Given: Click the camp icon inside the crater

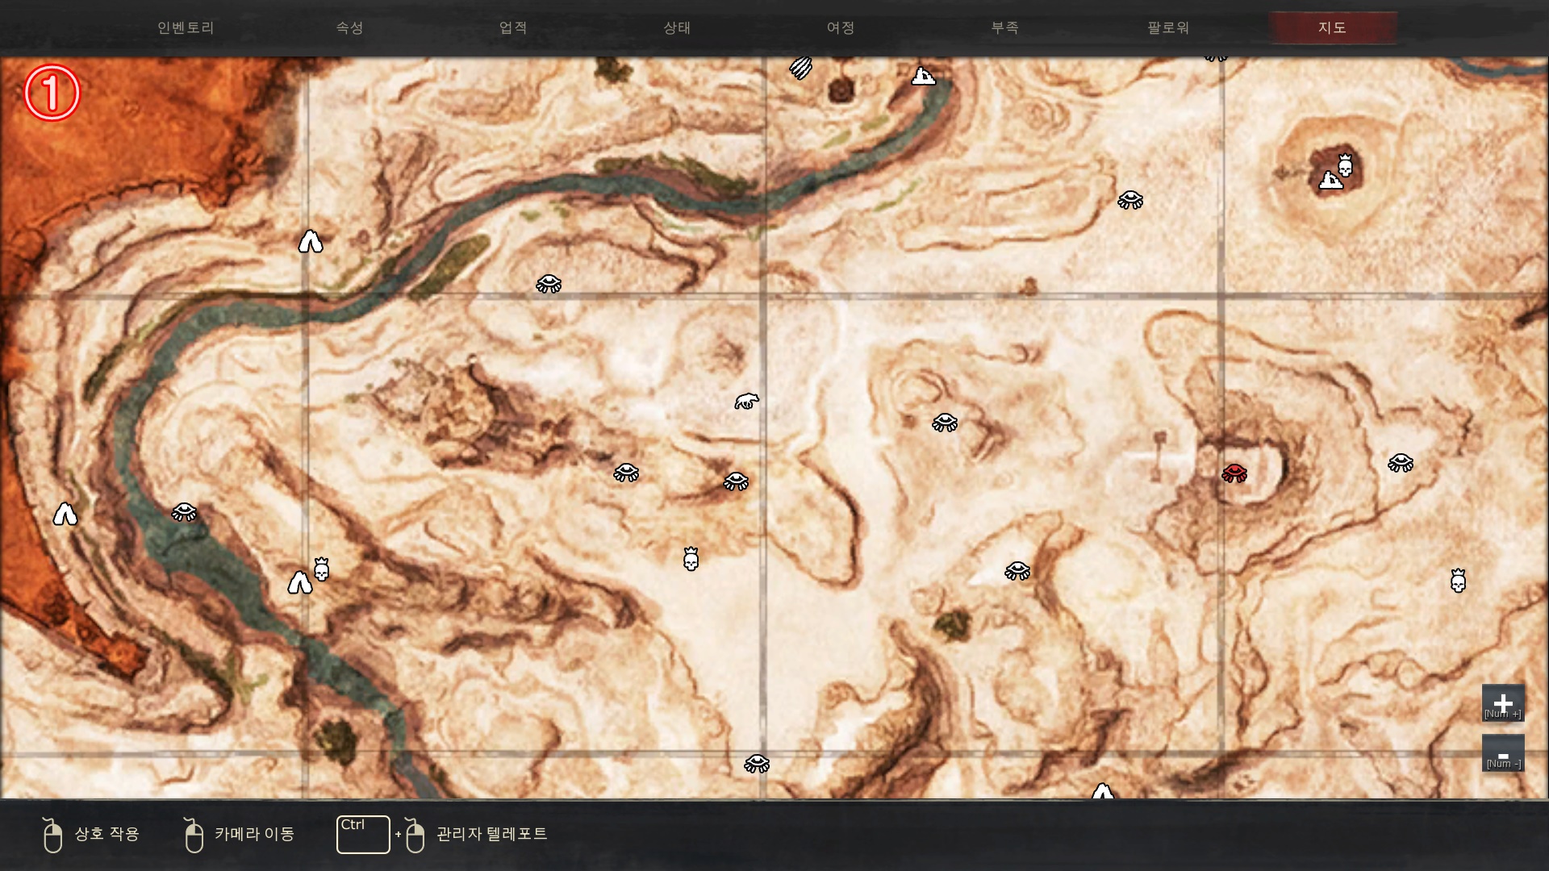Looking at the screenshot, I should pos(1330,181).
